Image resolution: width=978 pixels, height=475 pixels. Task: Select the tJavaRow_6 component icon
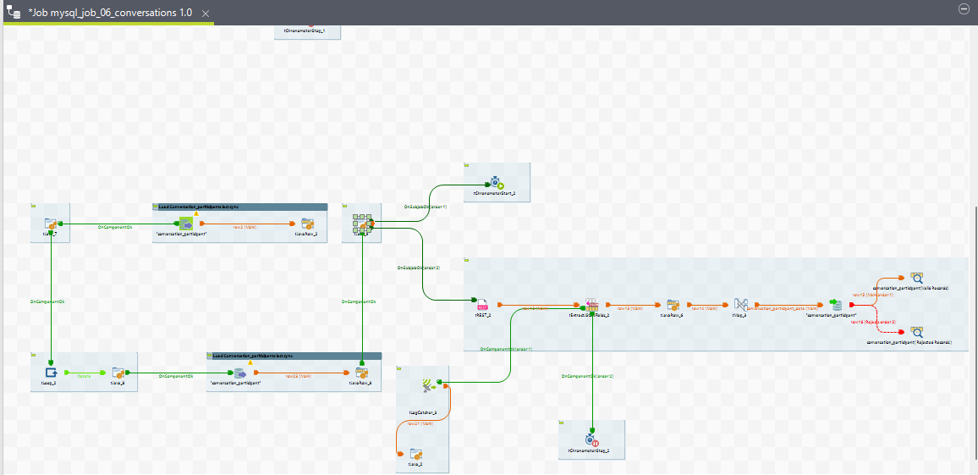pyautogui.click(x=673, y=305)
